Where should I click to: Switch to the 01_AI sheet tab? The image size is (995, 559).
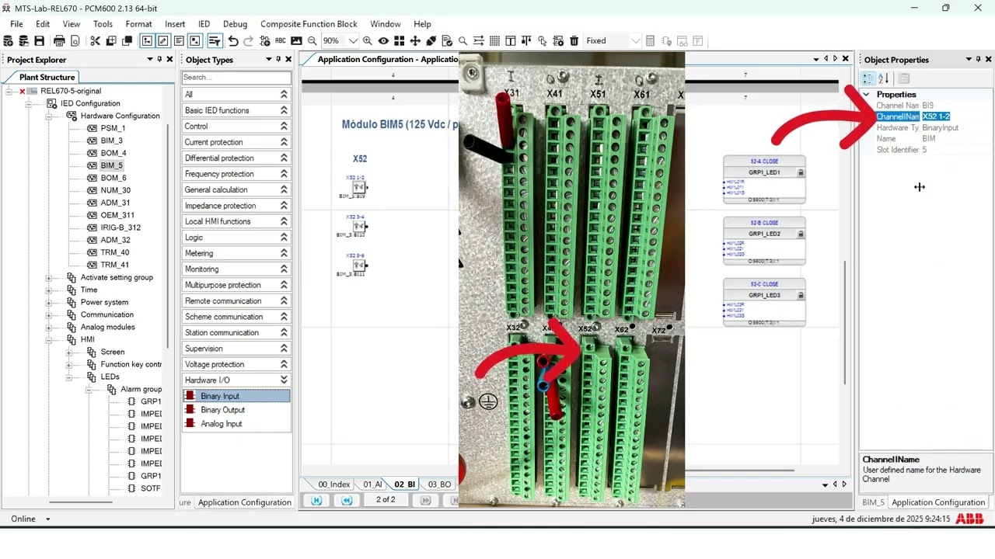click(x=372, y=484)
